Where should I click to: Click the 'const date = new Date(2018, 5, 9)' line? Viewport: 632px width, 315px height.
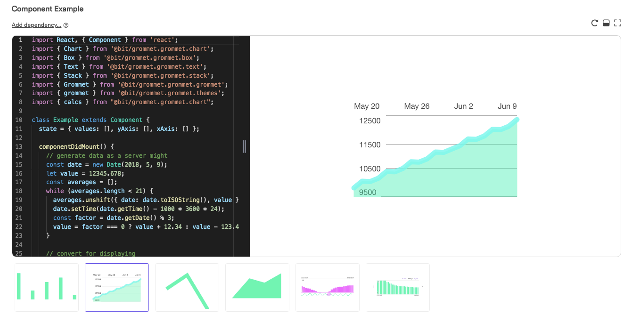[x=107, y=165]
